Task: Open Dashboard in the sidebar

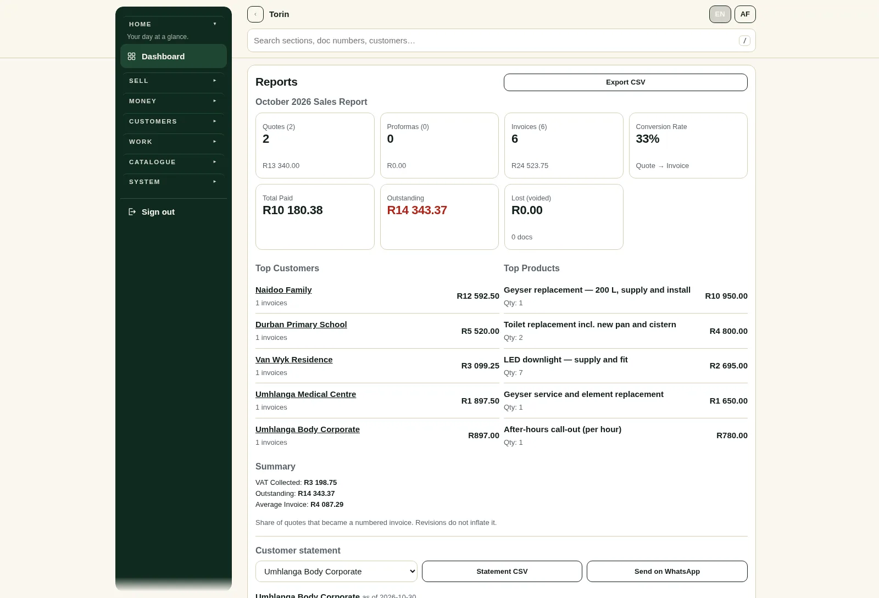Action: coord(174,57)
